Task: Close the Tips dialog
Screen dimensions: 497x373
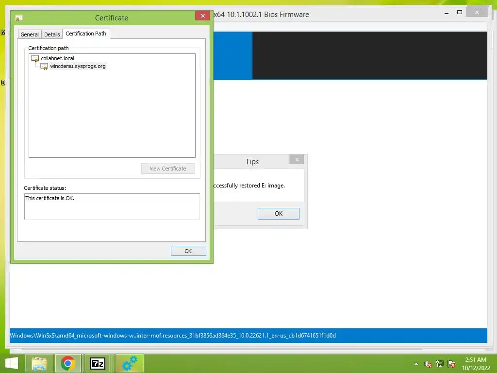Action: tap(297, 159)
